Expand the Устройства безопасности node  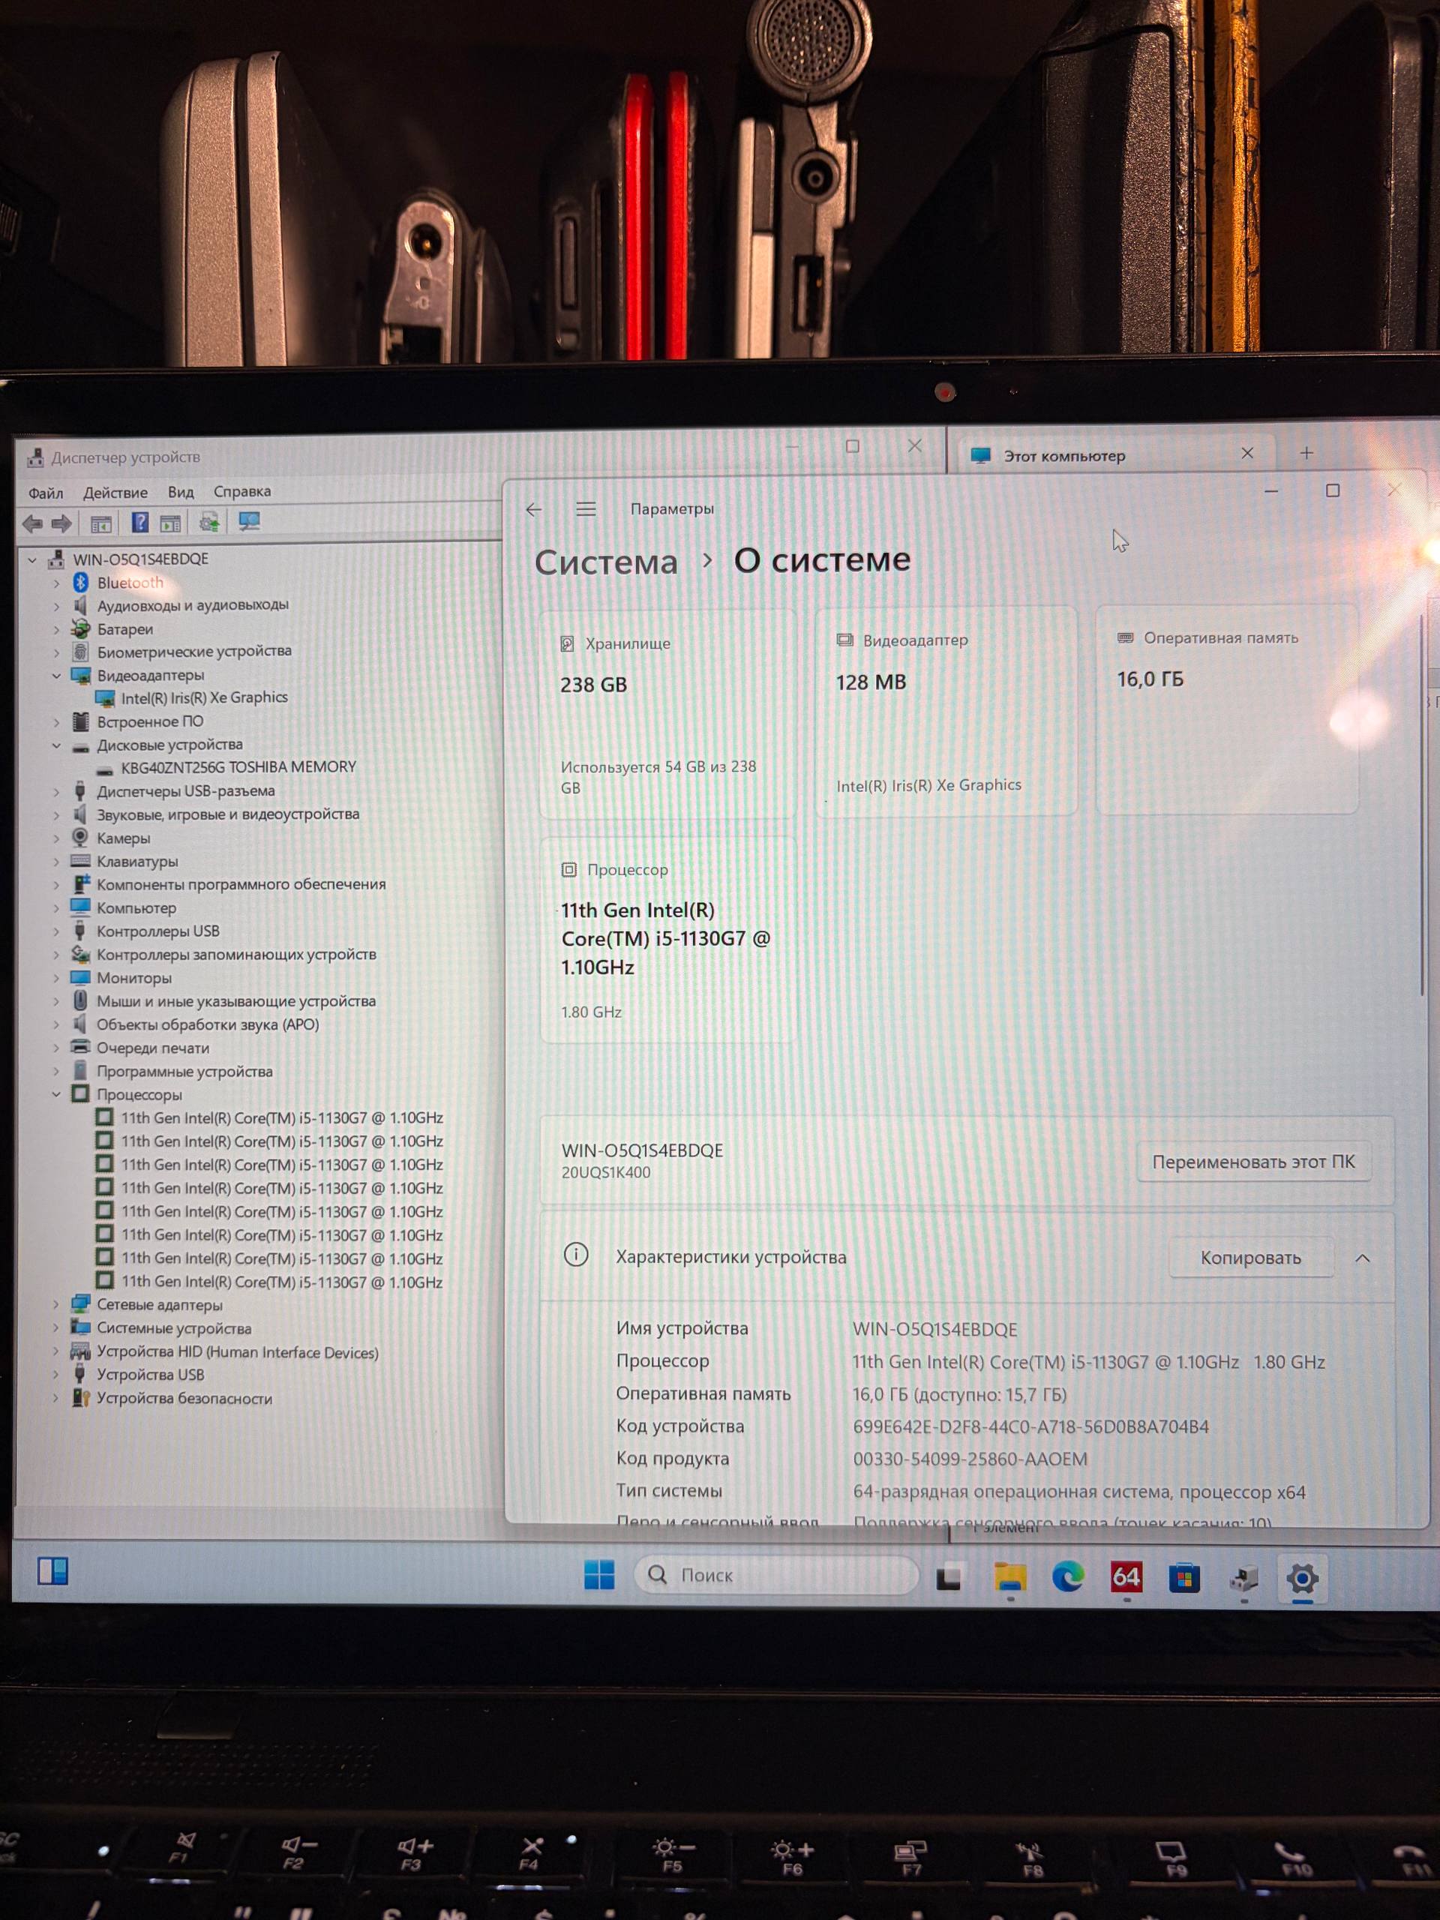(x=56, y=1398)
